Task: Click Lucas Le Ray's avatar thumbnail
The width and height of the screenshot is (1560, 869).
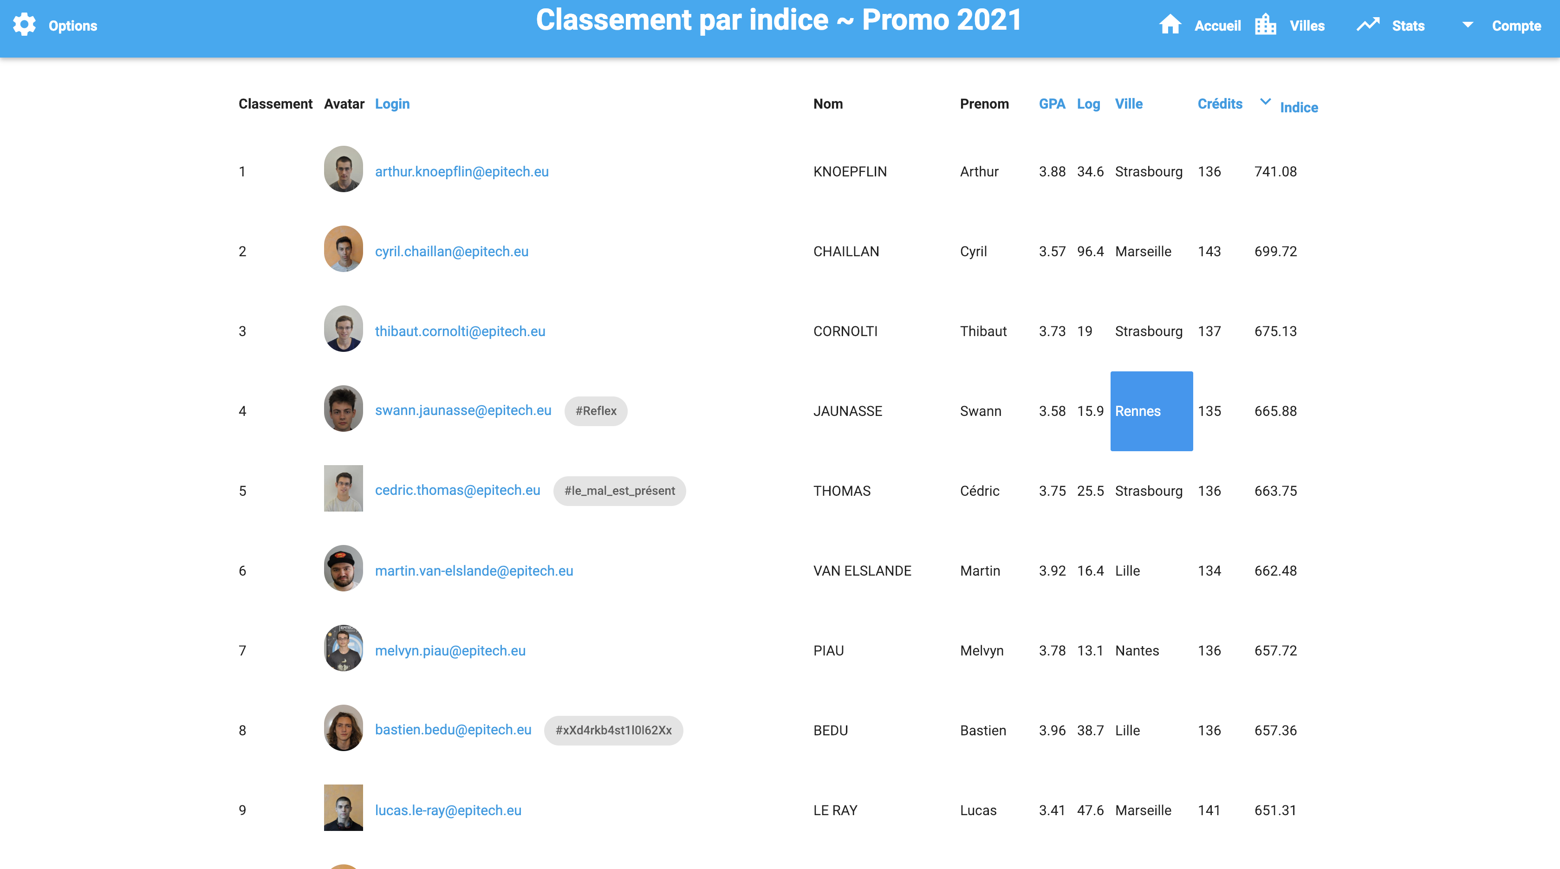Action: click(x=344, y=807)
